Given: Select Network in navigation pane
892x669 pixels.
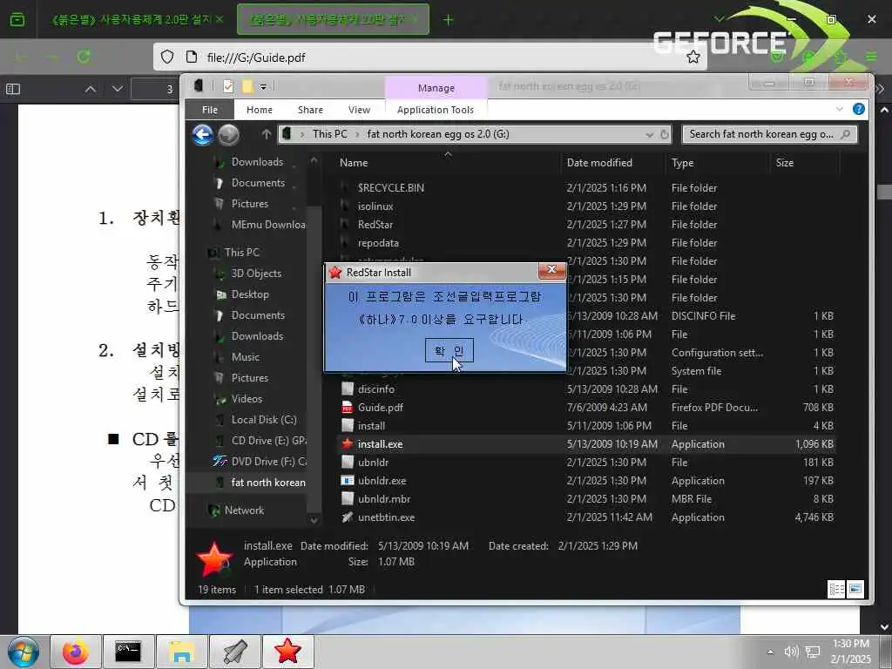Looking at the screenshot, I should pyautogui.click(x=244, y=510).
